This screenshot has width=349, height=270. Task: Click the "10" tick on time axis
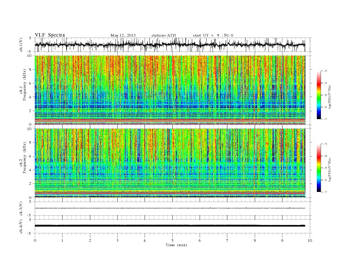(310, 240)
